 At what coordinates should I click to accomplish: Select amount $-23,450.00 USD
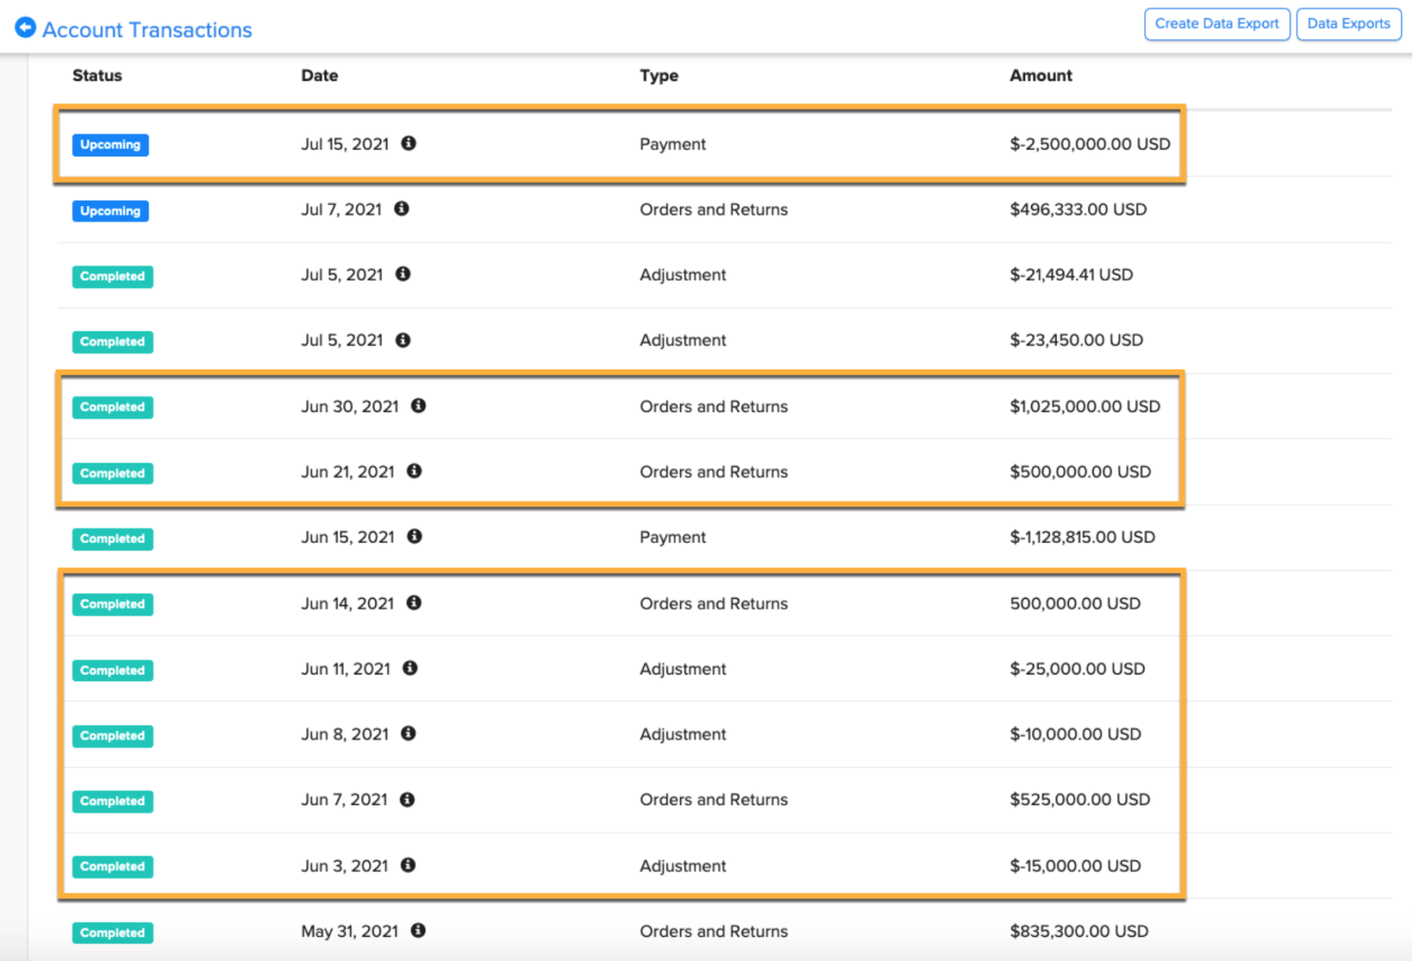pos(1076,340)
